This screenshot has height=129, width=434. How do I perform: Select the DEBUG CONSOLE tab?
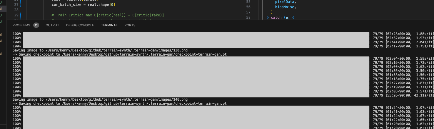[x=80, y=25]
